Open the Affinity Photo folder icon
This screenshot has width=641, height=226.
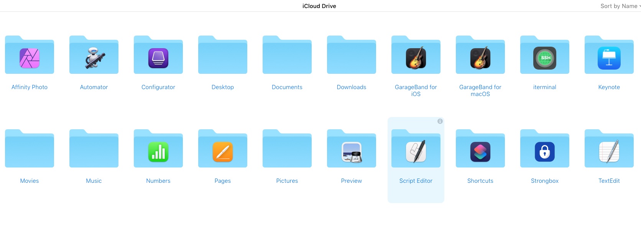pos(30,55)
